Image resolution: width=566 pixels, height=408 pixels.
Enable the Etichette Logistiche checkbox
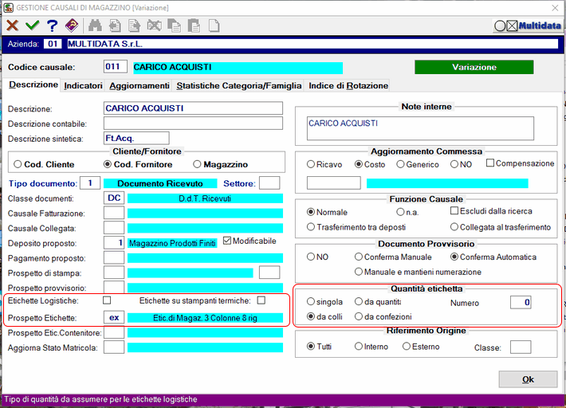click(108, 301)
